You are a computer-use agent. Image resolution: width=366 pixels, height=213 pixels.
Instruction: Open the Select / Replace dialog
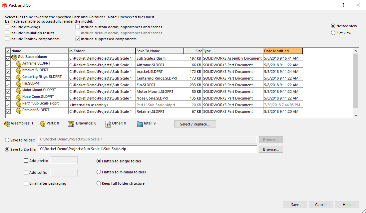pos(195,124)
